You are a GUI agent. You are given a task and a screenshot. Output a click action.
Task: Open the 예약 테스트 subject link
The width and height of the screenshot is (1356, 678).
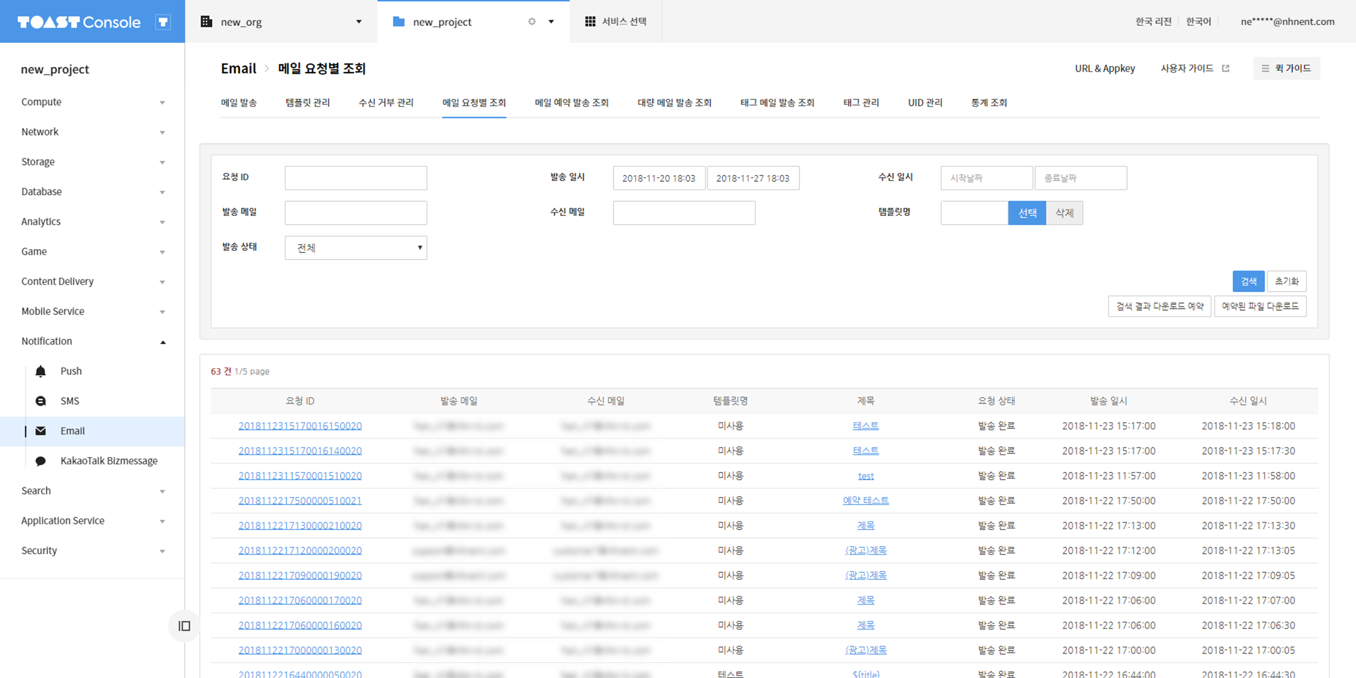pyautogui.click(x=866, y=501)
